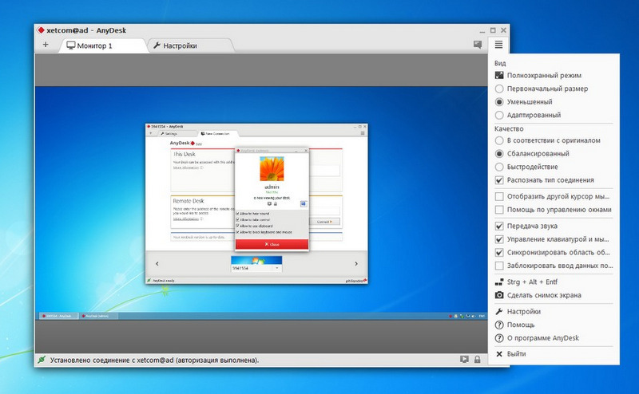
Task: Click remote taskbar 5941554 - AnyDesk button
Action: click(x=58, y=316)
